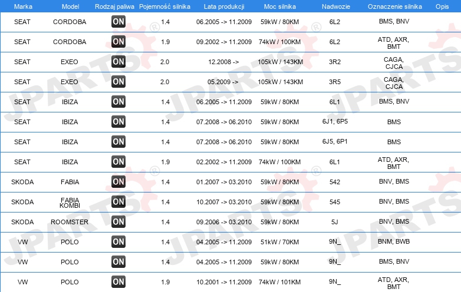Viewport: 461px width, 292px height.
Task: Click the ON diesel icon for Cordoba 1.9
Action: 118,41
